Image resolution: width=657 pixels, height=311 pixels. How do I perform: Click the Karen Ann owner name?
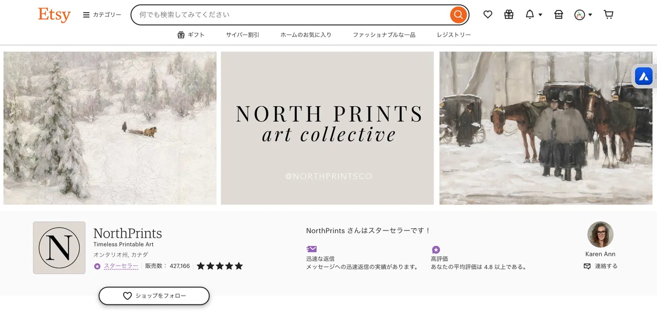tap(601, 254)
